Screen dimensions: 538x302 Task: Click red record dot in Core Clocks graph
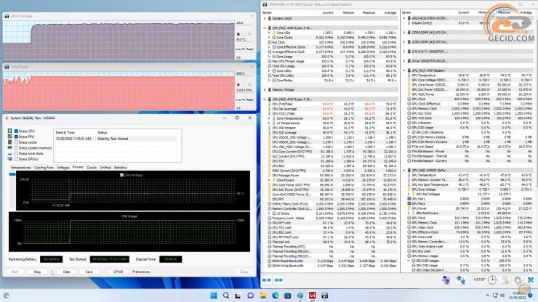(x=238, y=85)
